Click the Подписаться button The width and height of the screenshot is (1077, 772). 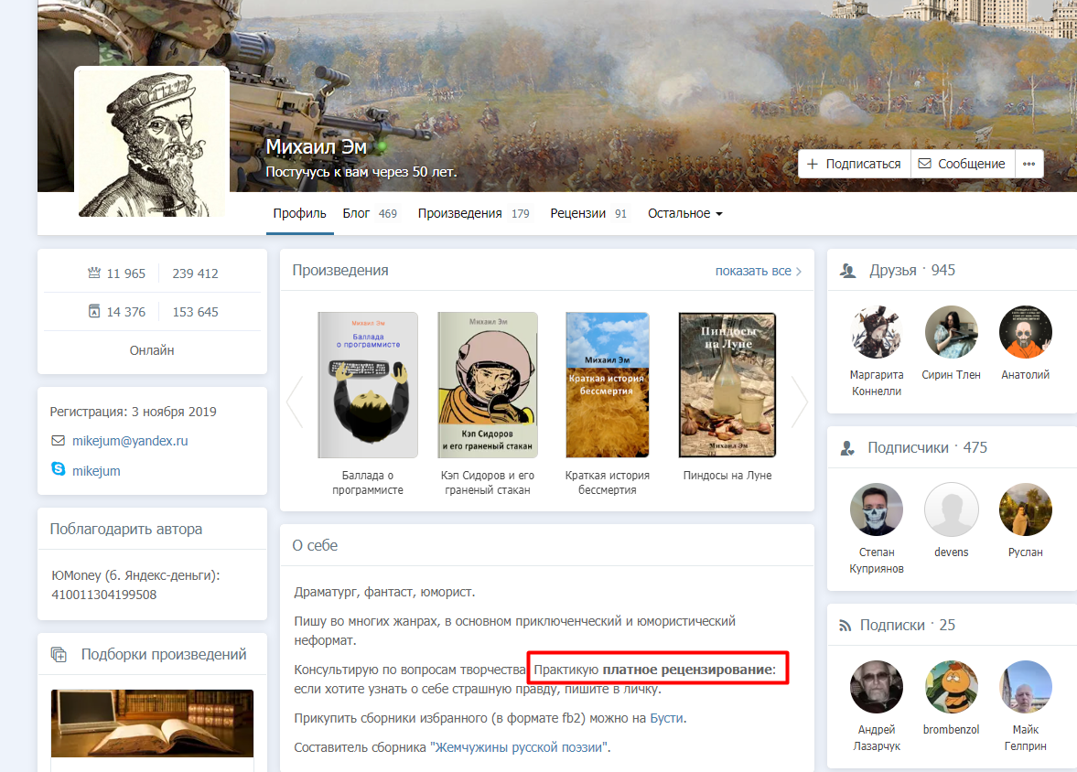(x=854, y=164)
